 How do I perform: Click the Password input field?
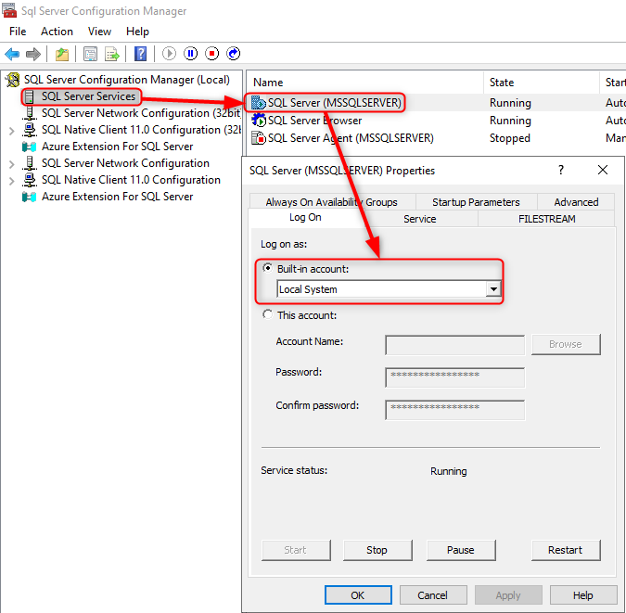[455, 377]
